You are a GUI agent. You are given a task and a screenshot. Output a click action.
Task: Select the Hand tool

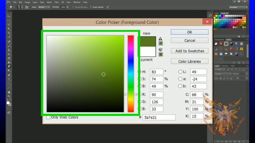coord(9,92)
